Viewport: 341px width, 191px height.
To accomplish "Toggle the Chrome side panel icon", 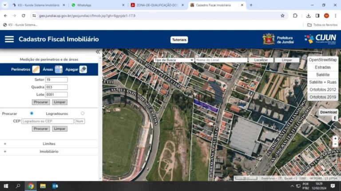I will tap(317, 16).
